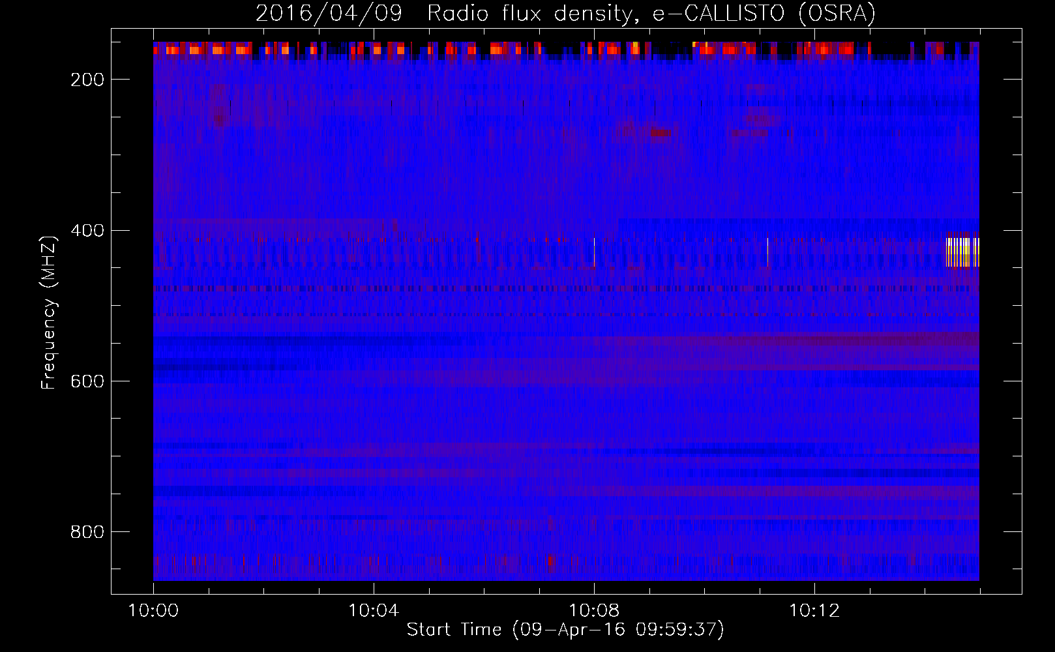Click the bright yellow burst near 400 MHz
Image resolution: width=1055 pixels, height=652 pixels.
pyautogui.click(x=962, y=252)
